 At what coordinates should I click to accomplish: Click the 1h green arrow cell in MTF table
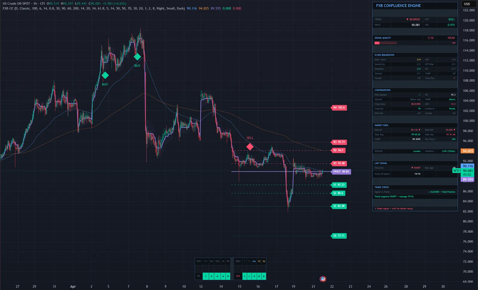pos(223,276)
